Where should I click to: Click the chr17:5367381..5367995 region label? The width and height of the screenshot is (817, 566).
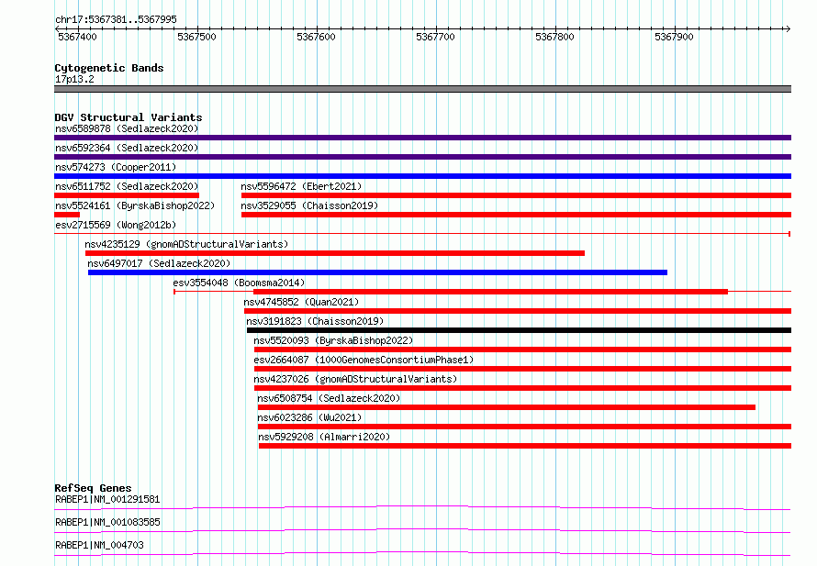(x=116, y=19)
